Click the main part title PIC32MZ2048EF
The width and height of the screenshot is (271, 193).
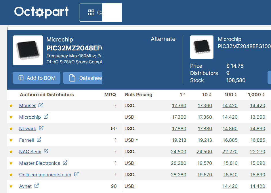[74, 48]
